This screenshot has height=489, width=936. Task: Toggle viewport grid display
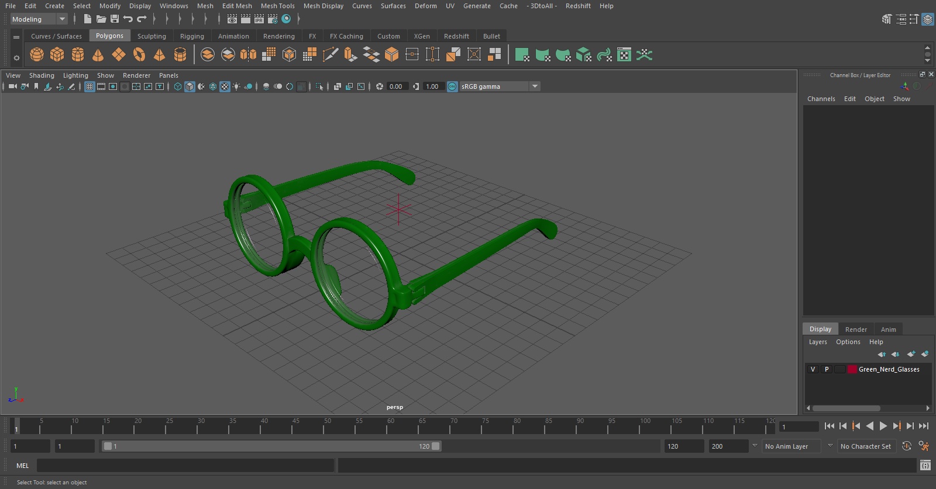click(x=90, y=86)
